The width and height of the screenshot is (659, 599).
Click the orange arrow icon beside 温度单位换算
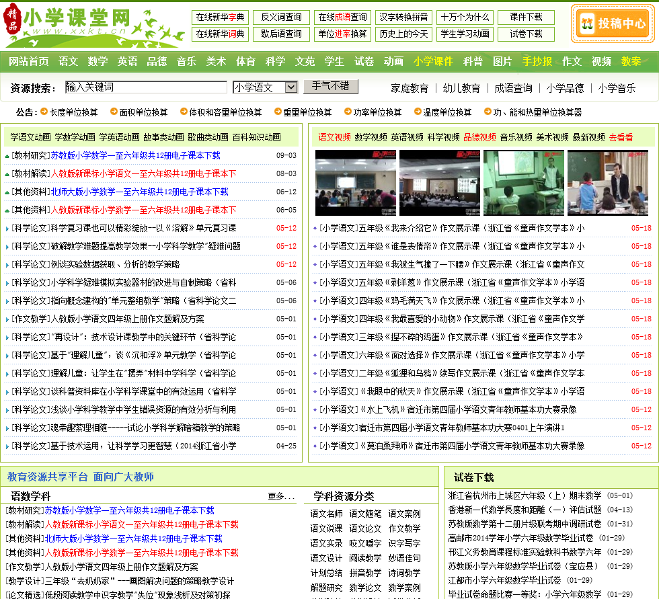[x=417, y=112]
